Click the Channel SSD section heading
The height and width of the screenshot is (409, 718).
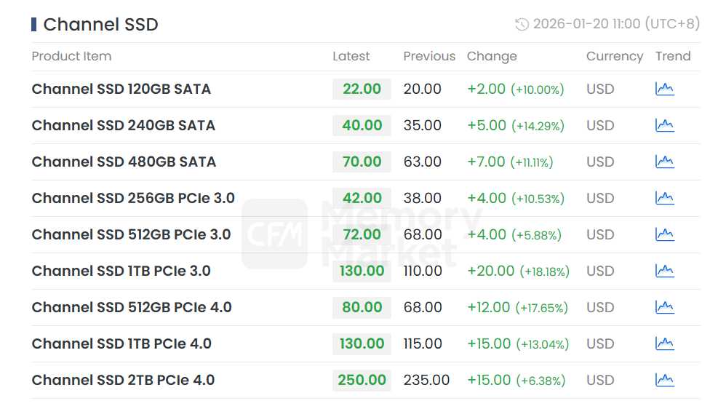(100, 24)
